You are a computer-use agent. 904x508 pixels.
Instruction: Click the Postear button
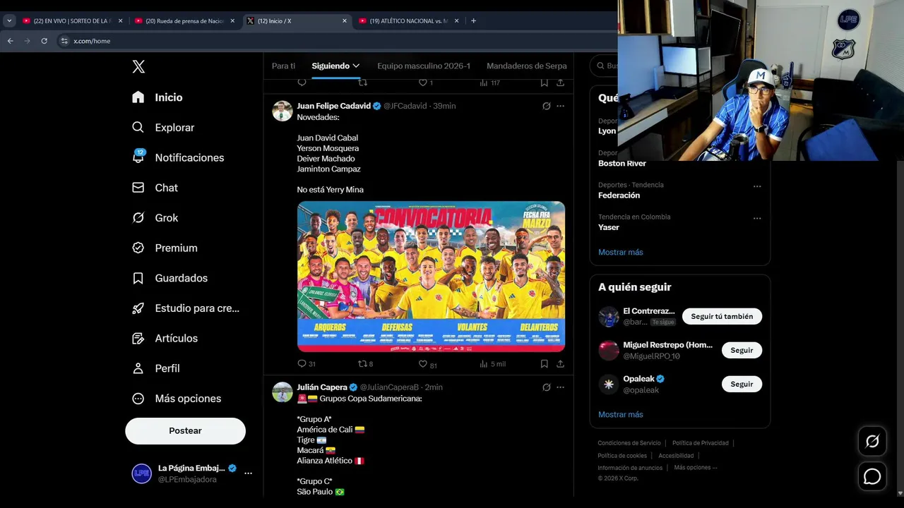coord(185,430)
